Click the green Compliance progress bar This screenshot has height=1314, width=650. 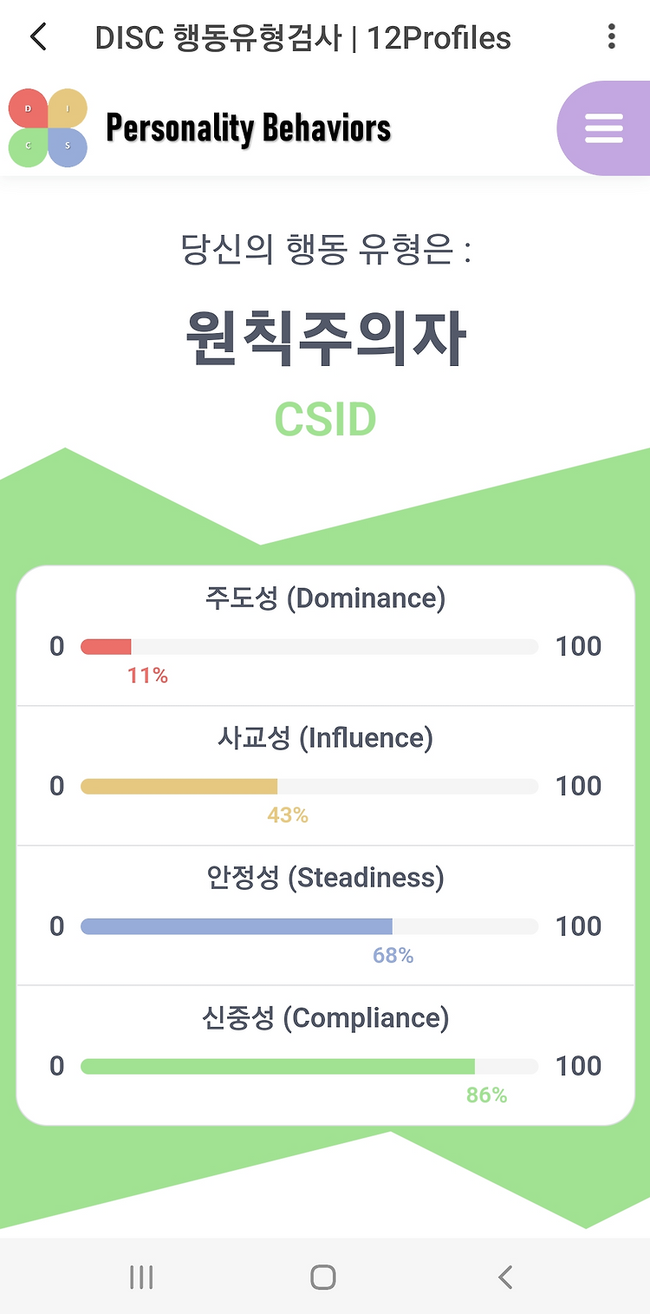coord(309,1066)
